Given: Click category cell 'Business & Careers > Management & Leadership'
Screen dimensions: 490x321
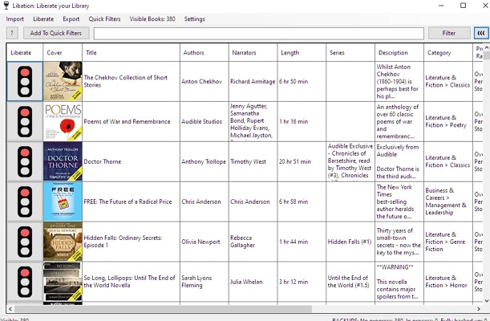Looking at the screenshot, I should pyautogui.click(x=447, y=201).
